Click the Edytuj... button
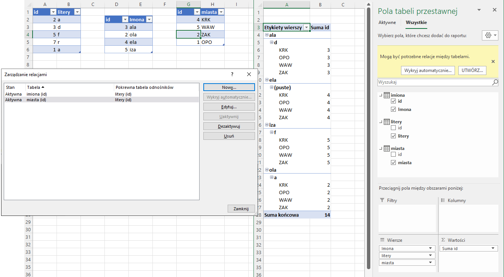This screenshot has height=277, width=504. coord(229,107)
